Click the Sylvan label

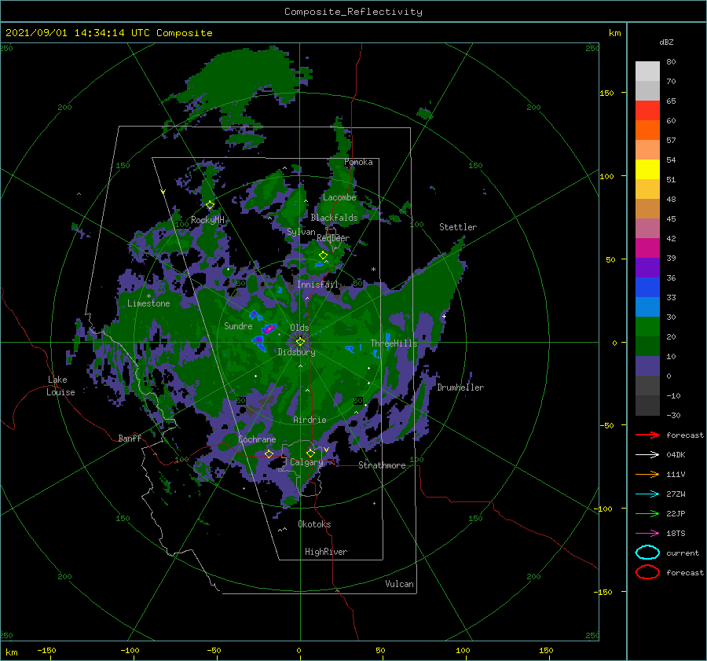point(301,232)
